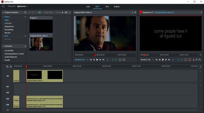Add a library with plus icon
This screenshot has height=113, width=204.
click(x=25, y=46)
